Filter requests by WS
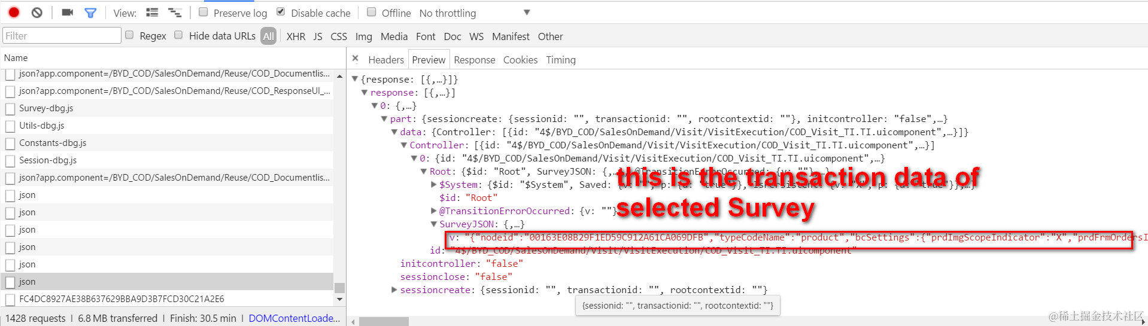The image size is (1148, 326). point(476,36)
